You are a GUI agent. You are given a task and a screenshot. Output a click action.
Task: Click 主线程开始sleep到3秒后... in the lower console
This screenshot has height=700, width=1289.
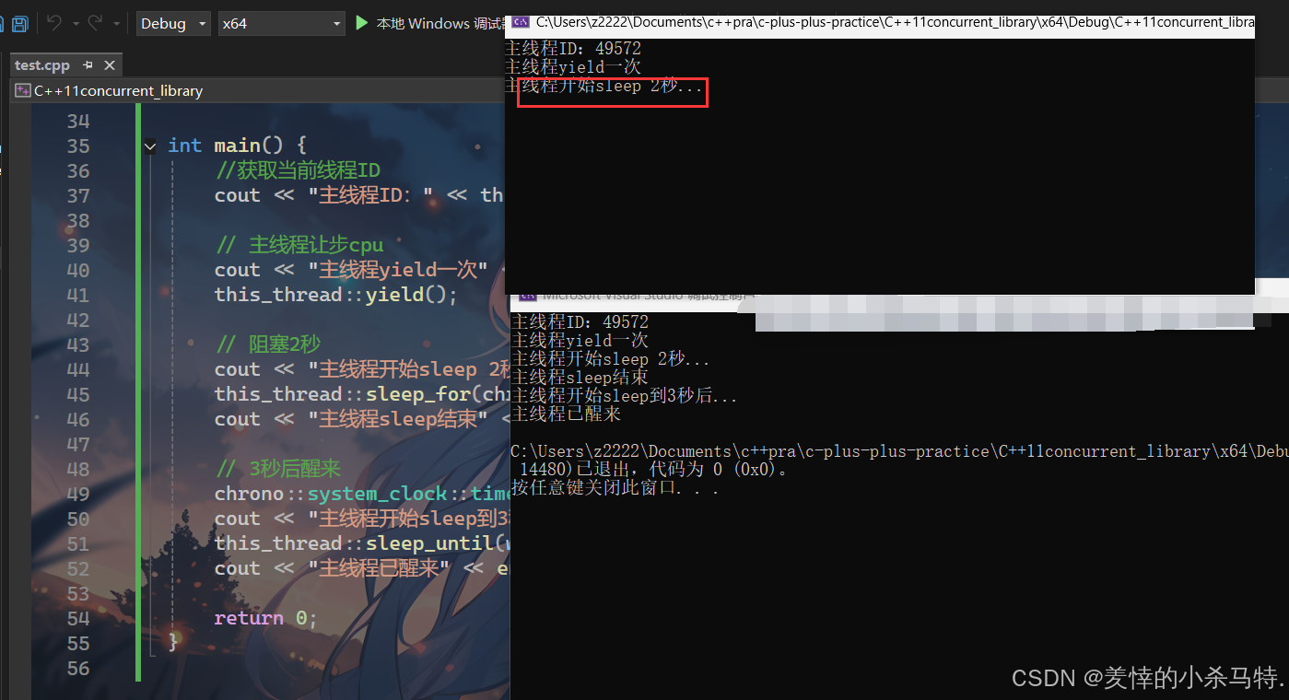[x=625, y=396]
